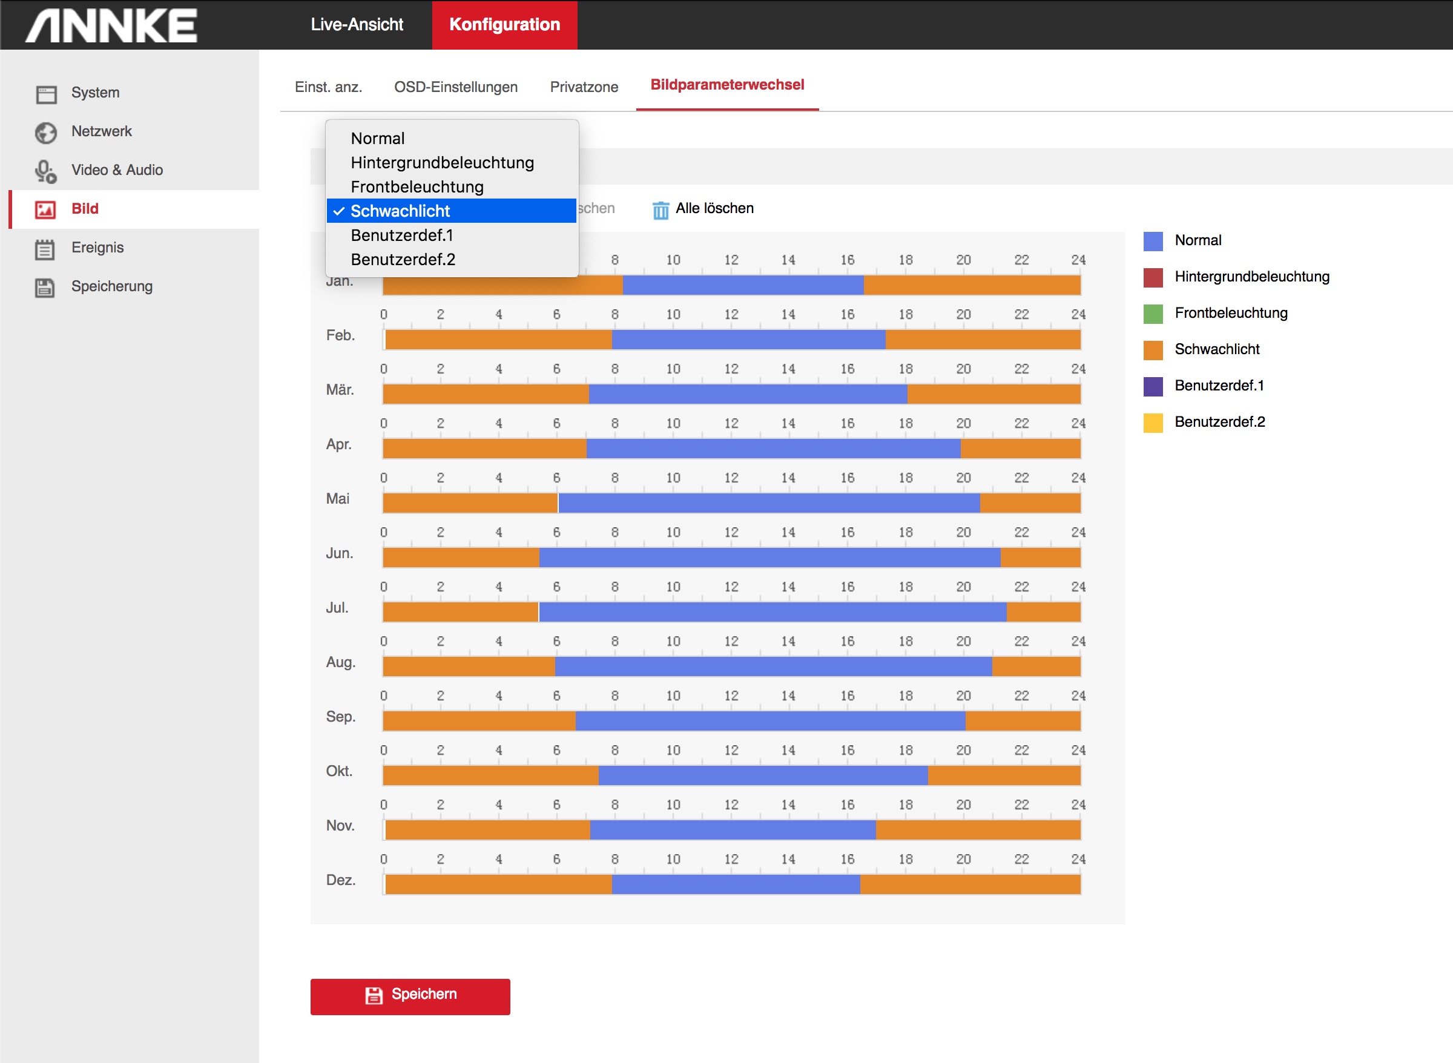Screen dimensions: 1453x1063
Task: Choose Benutzerdef.2 from the list
Action: coord(403,259)
